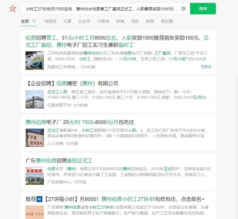Select the 全部 tab
The height and width of the screenshot is (219, 238).
click(25, 21)
